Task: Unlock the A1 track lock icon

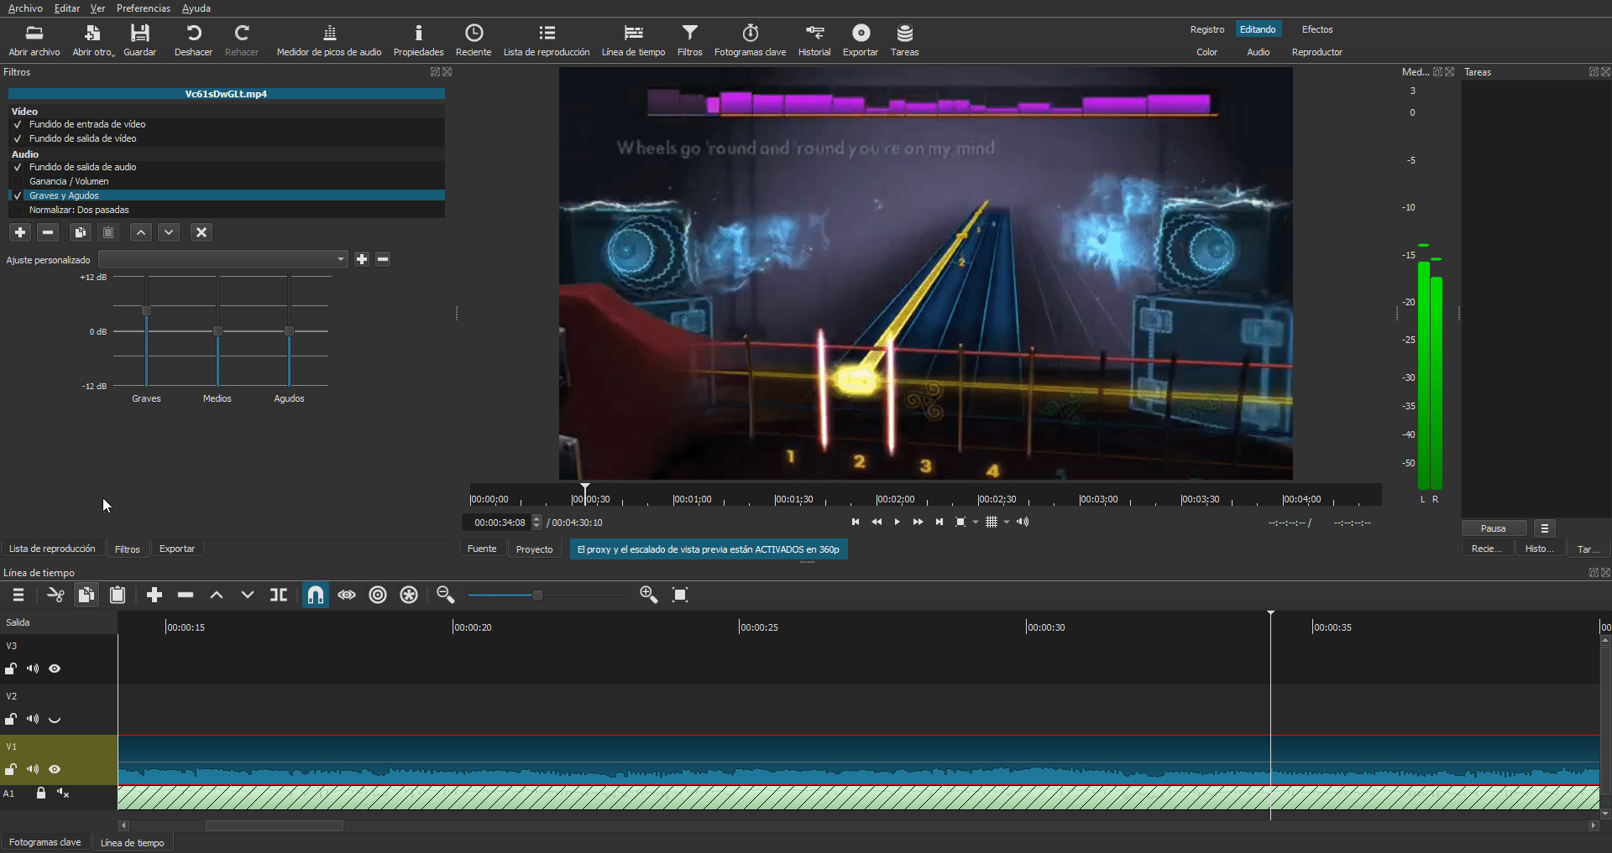Action: pos(40,793)
